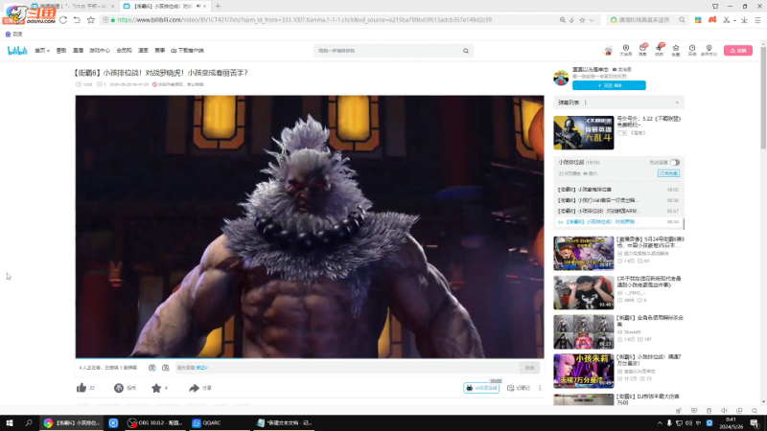Click the browser download arrow icon
The image size is (767, 431).
click(x=744, y=20)
